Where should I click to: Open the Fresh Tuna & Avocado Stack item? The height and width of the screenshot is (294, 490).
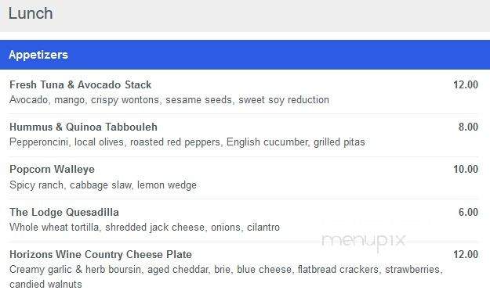pos(80,84)
